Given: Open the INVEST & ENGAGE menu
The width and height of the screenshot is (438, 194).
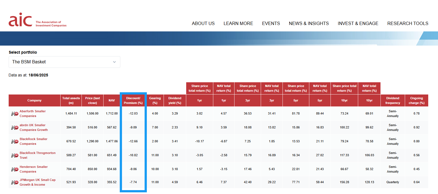Looking at the screenshot, I should pos(358,23).
